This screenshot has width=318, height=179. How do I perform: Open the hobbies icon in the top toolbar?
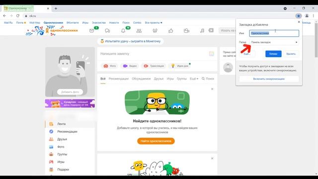coord(186,31)
